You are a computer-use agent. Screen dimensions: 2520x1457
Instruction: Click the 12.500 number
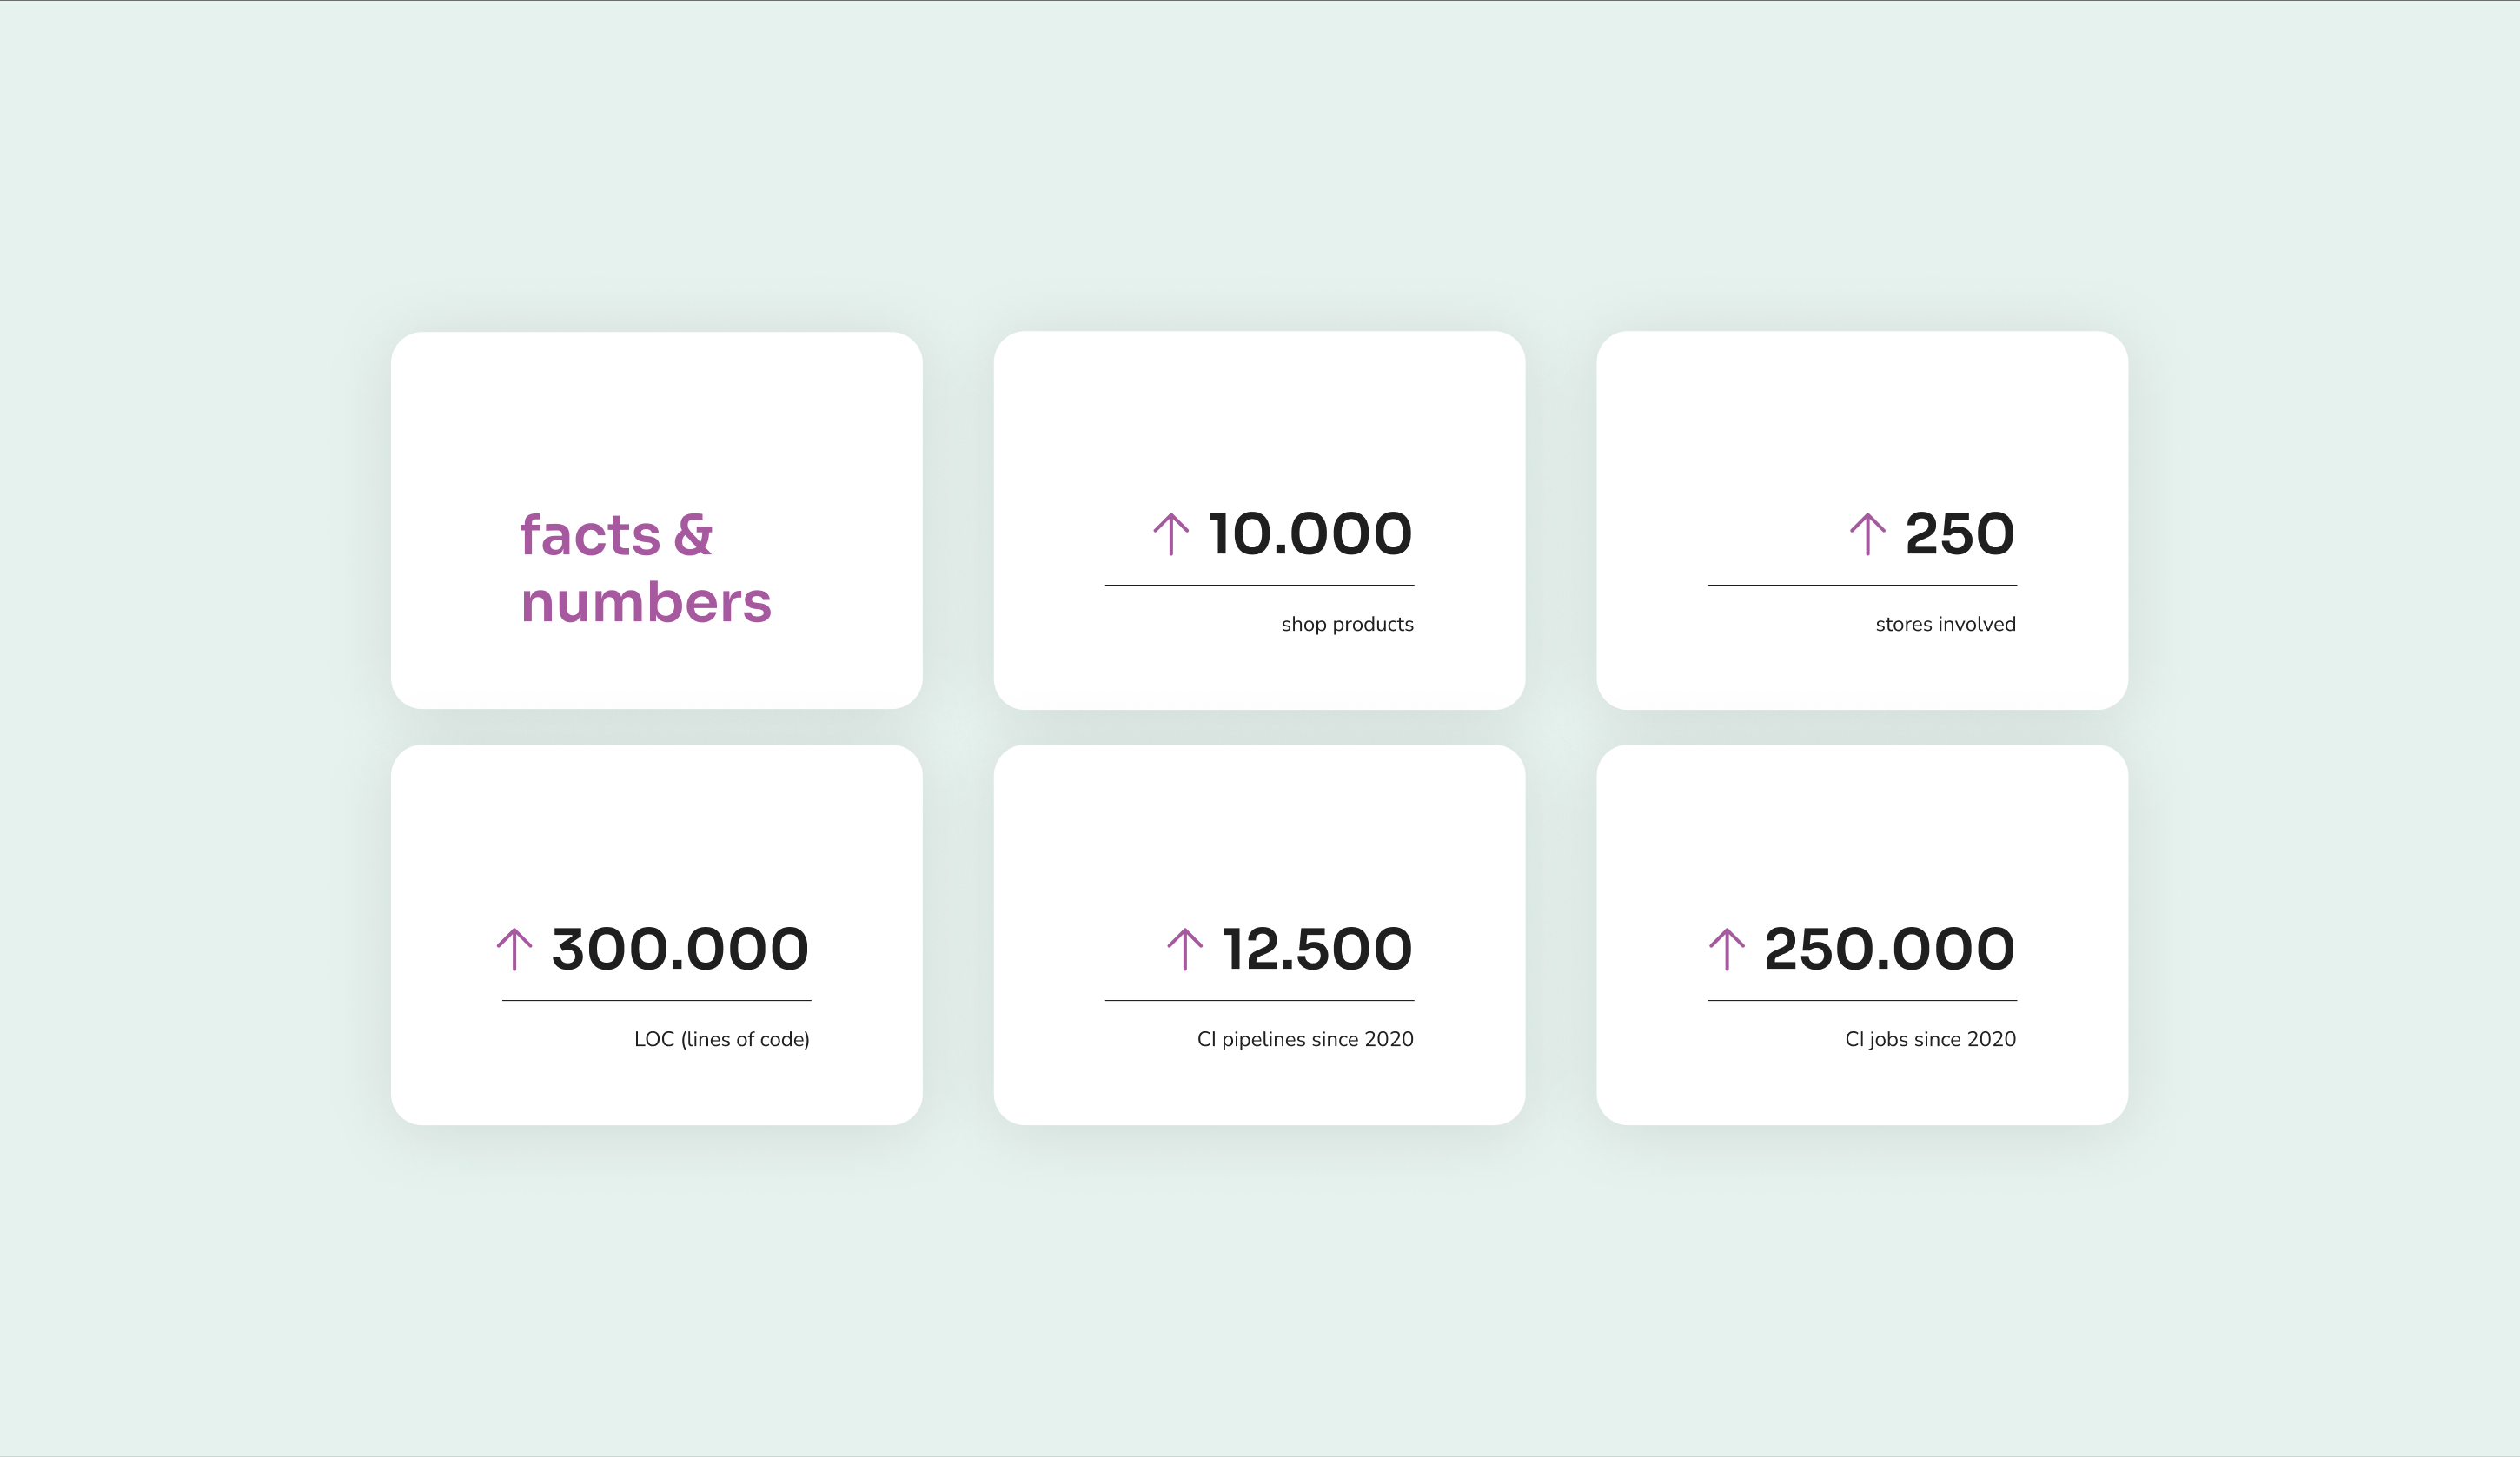click(x=1317, y=949)
